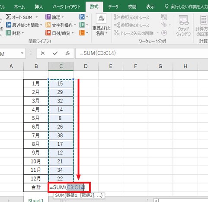This screenshot has height=202, width=208.
Task: Click the editing cell =SUM(C3:C14)
Action: click(x=69, y=187)
